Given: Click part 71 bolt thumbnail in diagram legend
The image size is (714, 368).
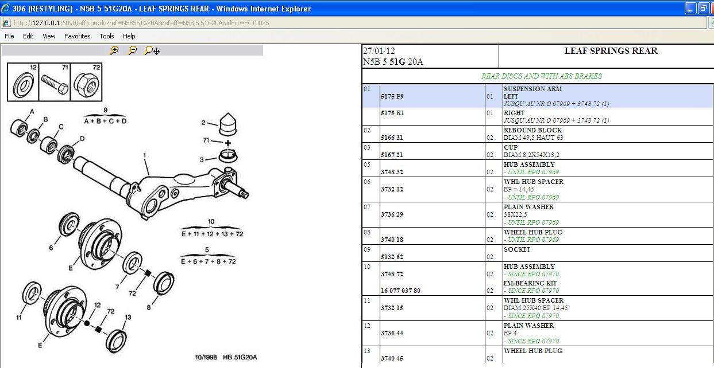Looking at the screenshot, I should [x=55, y=81].
